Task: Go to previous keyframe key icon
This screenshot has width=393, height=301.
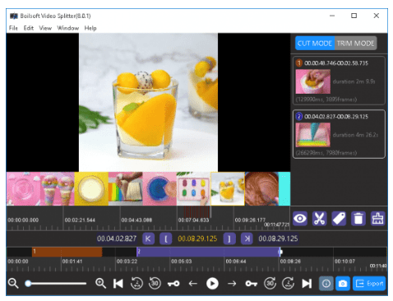Action: [x=173, y=284]
